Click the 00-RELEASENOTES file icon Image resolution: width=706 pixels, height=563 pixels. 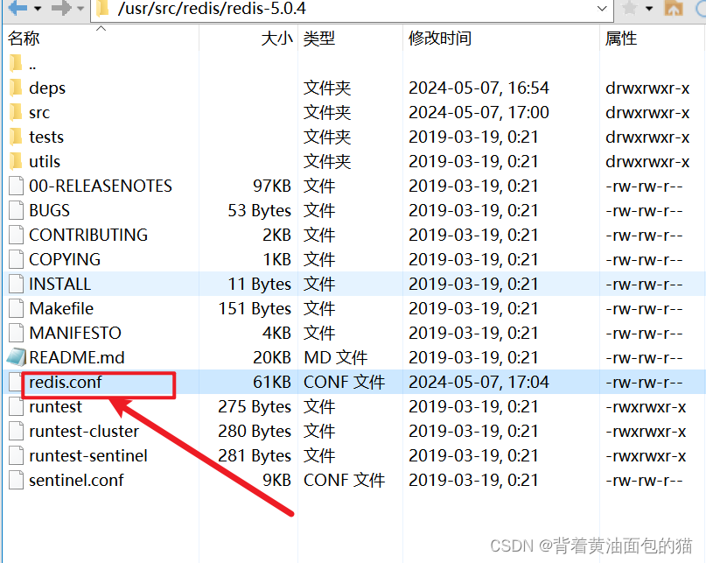17,186
